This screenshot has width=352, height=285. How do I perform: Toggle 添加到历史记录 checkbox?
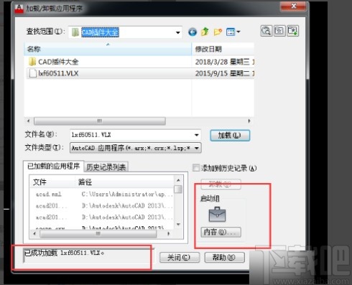pos(196,168)
